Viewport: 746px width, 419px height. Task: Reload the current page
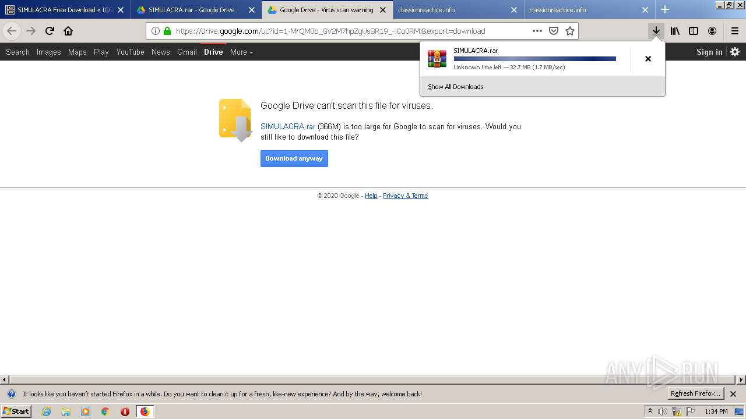point(50,31)
